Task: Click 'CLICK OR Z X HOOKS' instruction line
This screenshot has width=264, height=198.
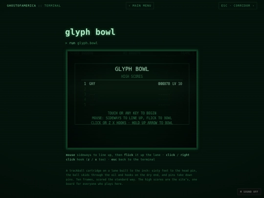Action: pos(132,123)
